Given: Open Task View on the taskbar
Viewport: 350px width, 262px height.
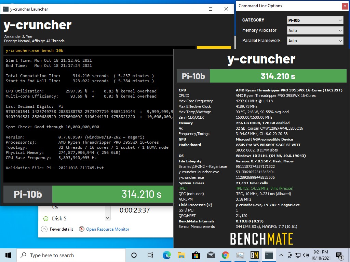Looking at the screenshot, I should point(150,255).
